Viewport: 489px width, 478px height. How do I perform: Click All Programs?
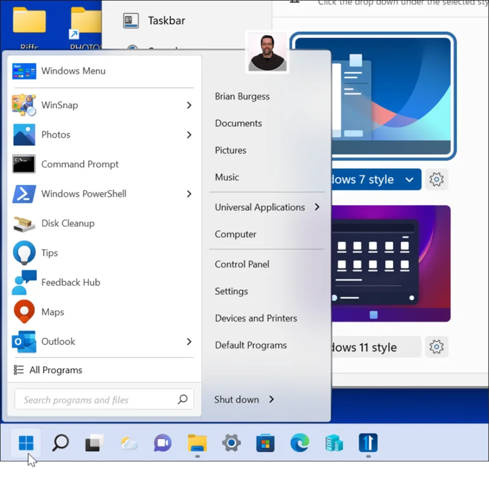pos(56,370)
